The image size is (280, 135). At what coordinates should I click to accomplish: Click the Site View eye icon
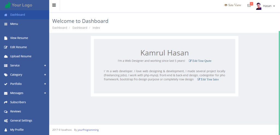(226, 5)
